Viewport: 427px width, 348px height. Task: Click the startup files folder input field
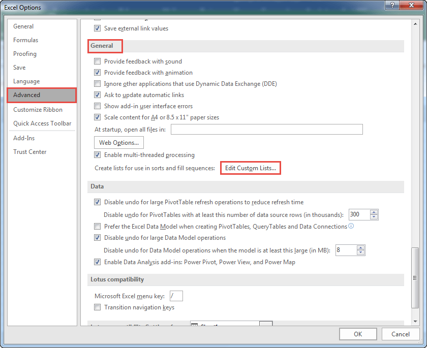coord(266,129)
